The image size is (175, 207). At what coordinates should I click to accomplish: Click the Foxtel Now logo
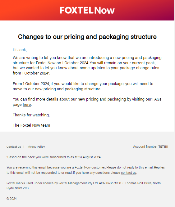pos(87,10)
